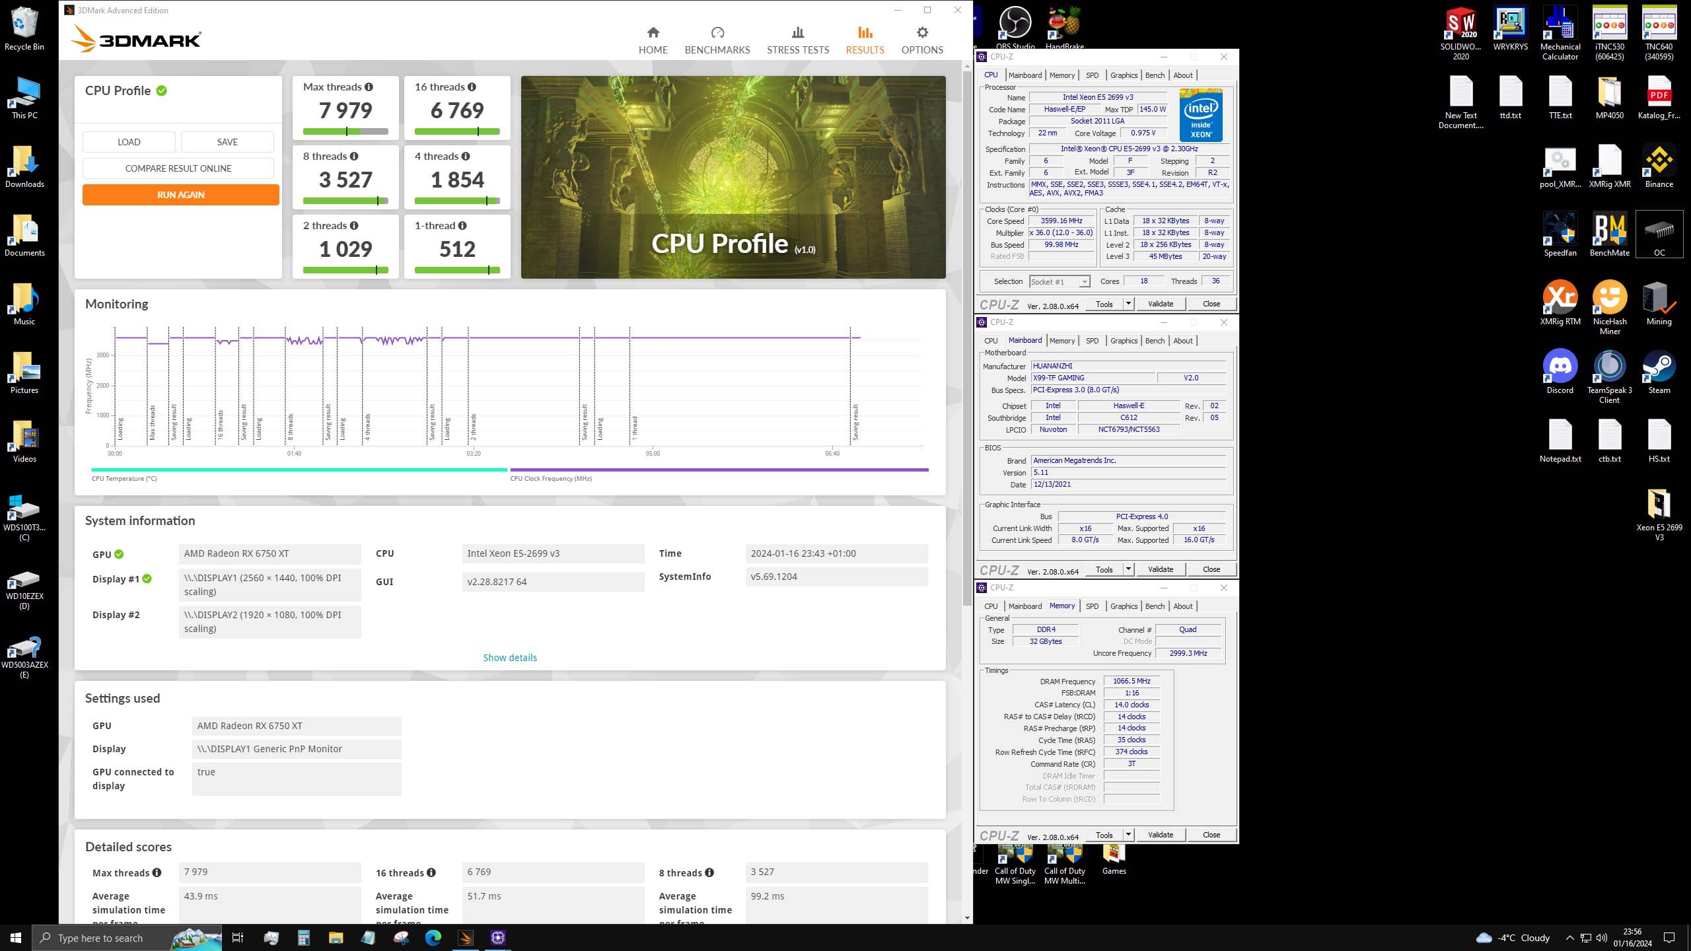Open the Options gear in 3DMark
This screenshot has height=951, width=1691.
[922, 40]
